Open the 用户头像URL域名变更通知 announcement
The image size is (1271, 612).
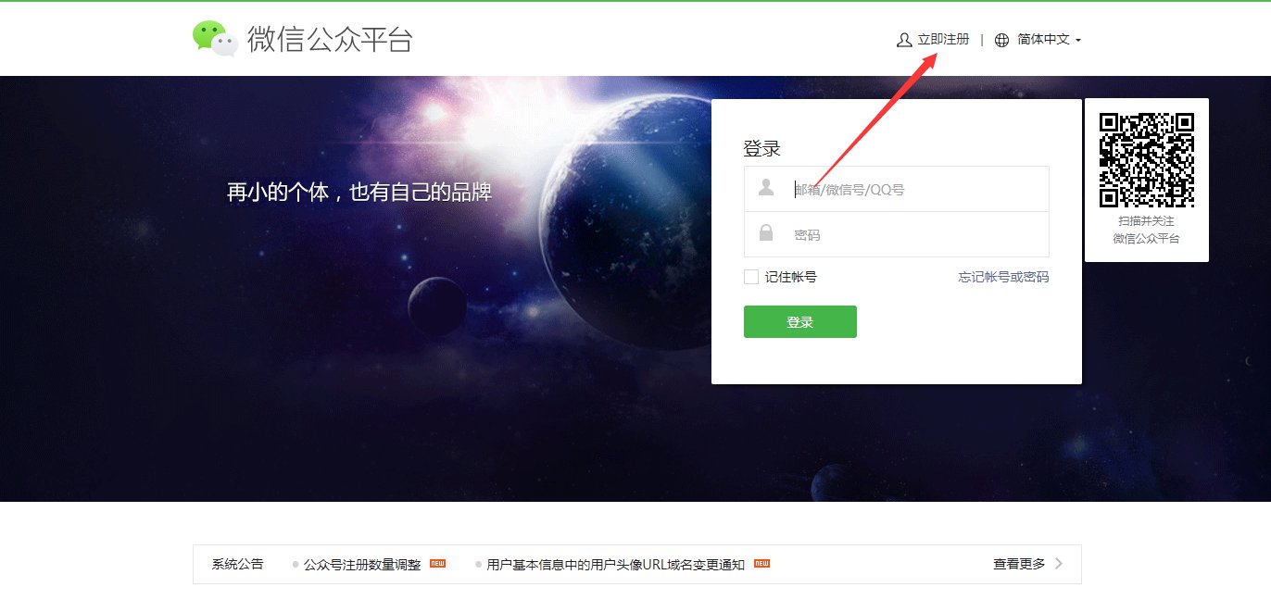(x=616, y=564)
